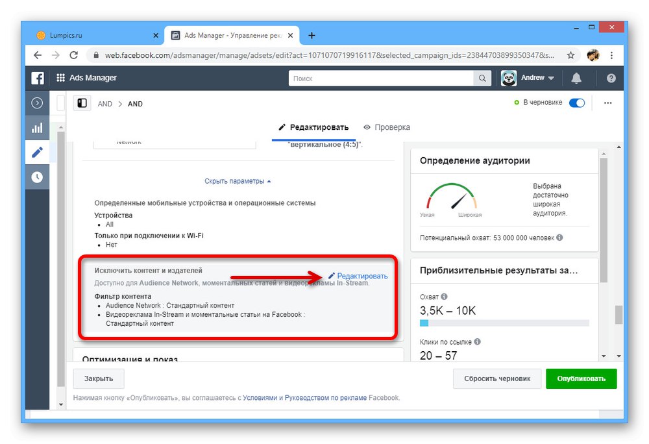This screenshot has height=444, width=649.
Task: Open the clock history sidebar icon
Action: pos(37,177)
